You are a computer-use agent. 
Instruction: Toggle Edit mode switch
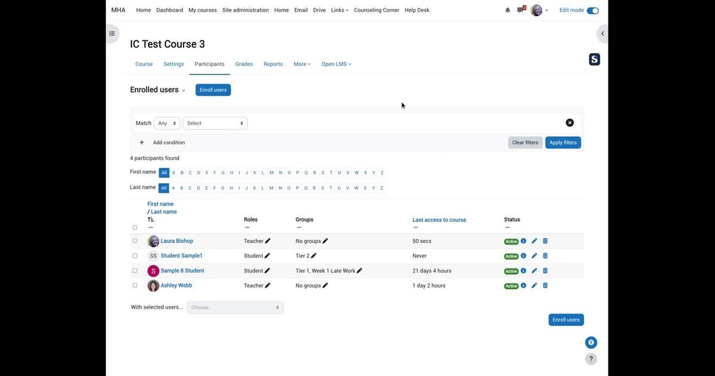click(x=592, y=10)
